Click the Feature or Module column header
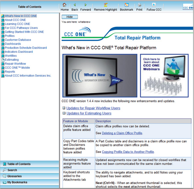Viewport: 194px width, 189px height. pos(79,121)
